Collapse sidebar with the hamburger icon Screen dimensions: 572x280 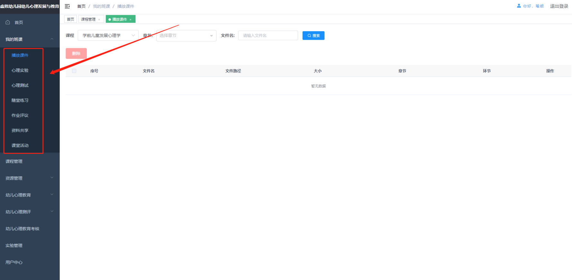(x=67, y=6)
